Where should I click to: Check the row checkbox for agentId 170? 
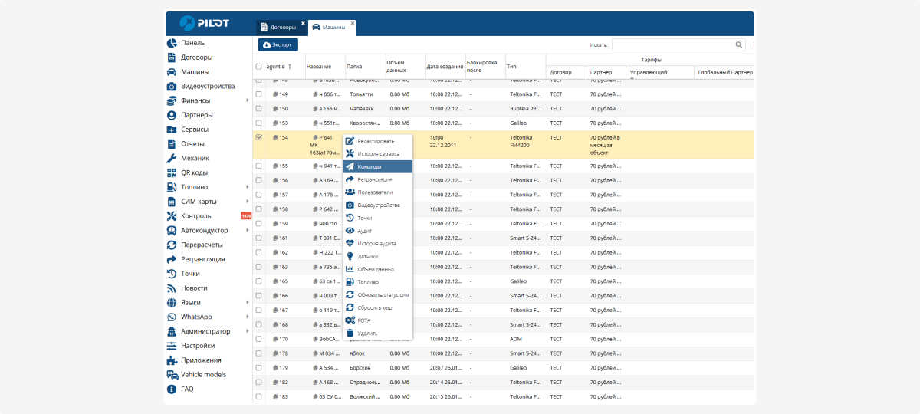pyautogui.click(x=258, y=339)
